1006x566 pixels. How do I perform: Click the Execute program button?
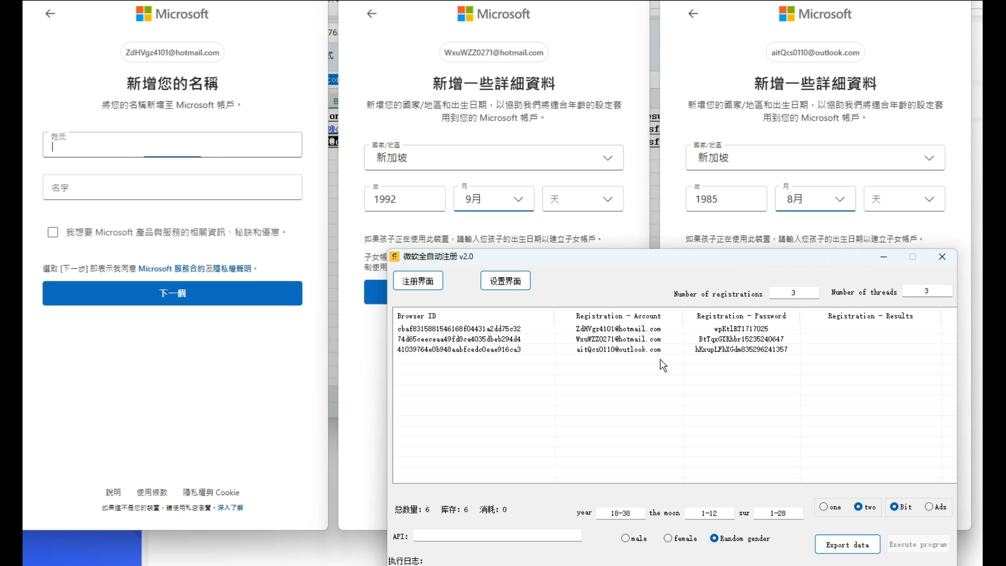(918, 545)
